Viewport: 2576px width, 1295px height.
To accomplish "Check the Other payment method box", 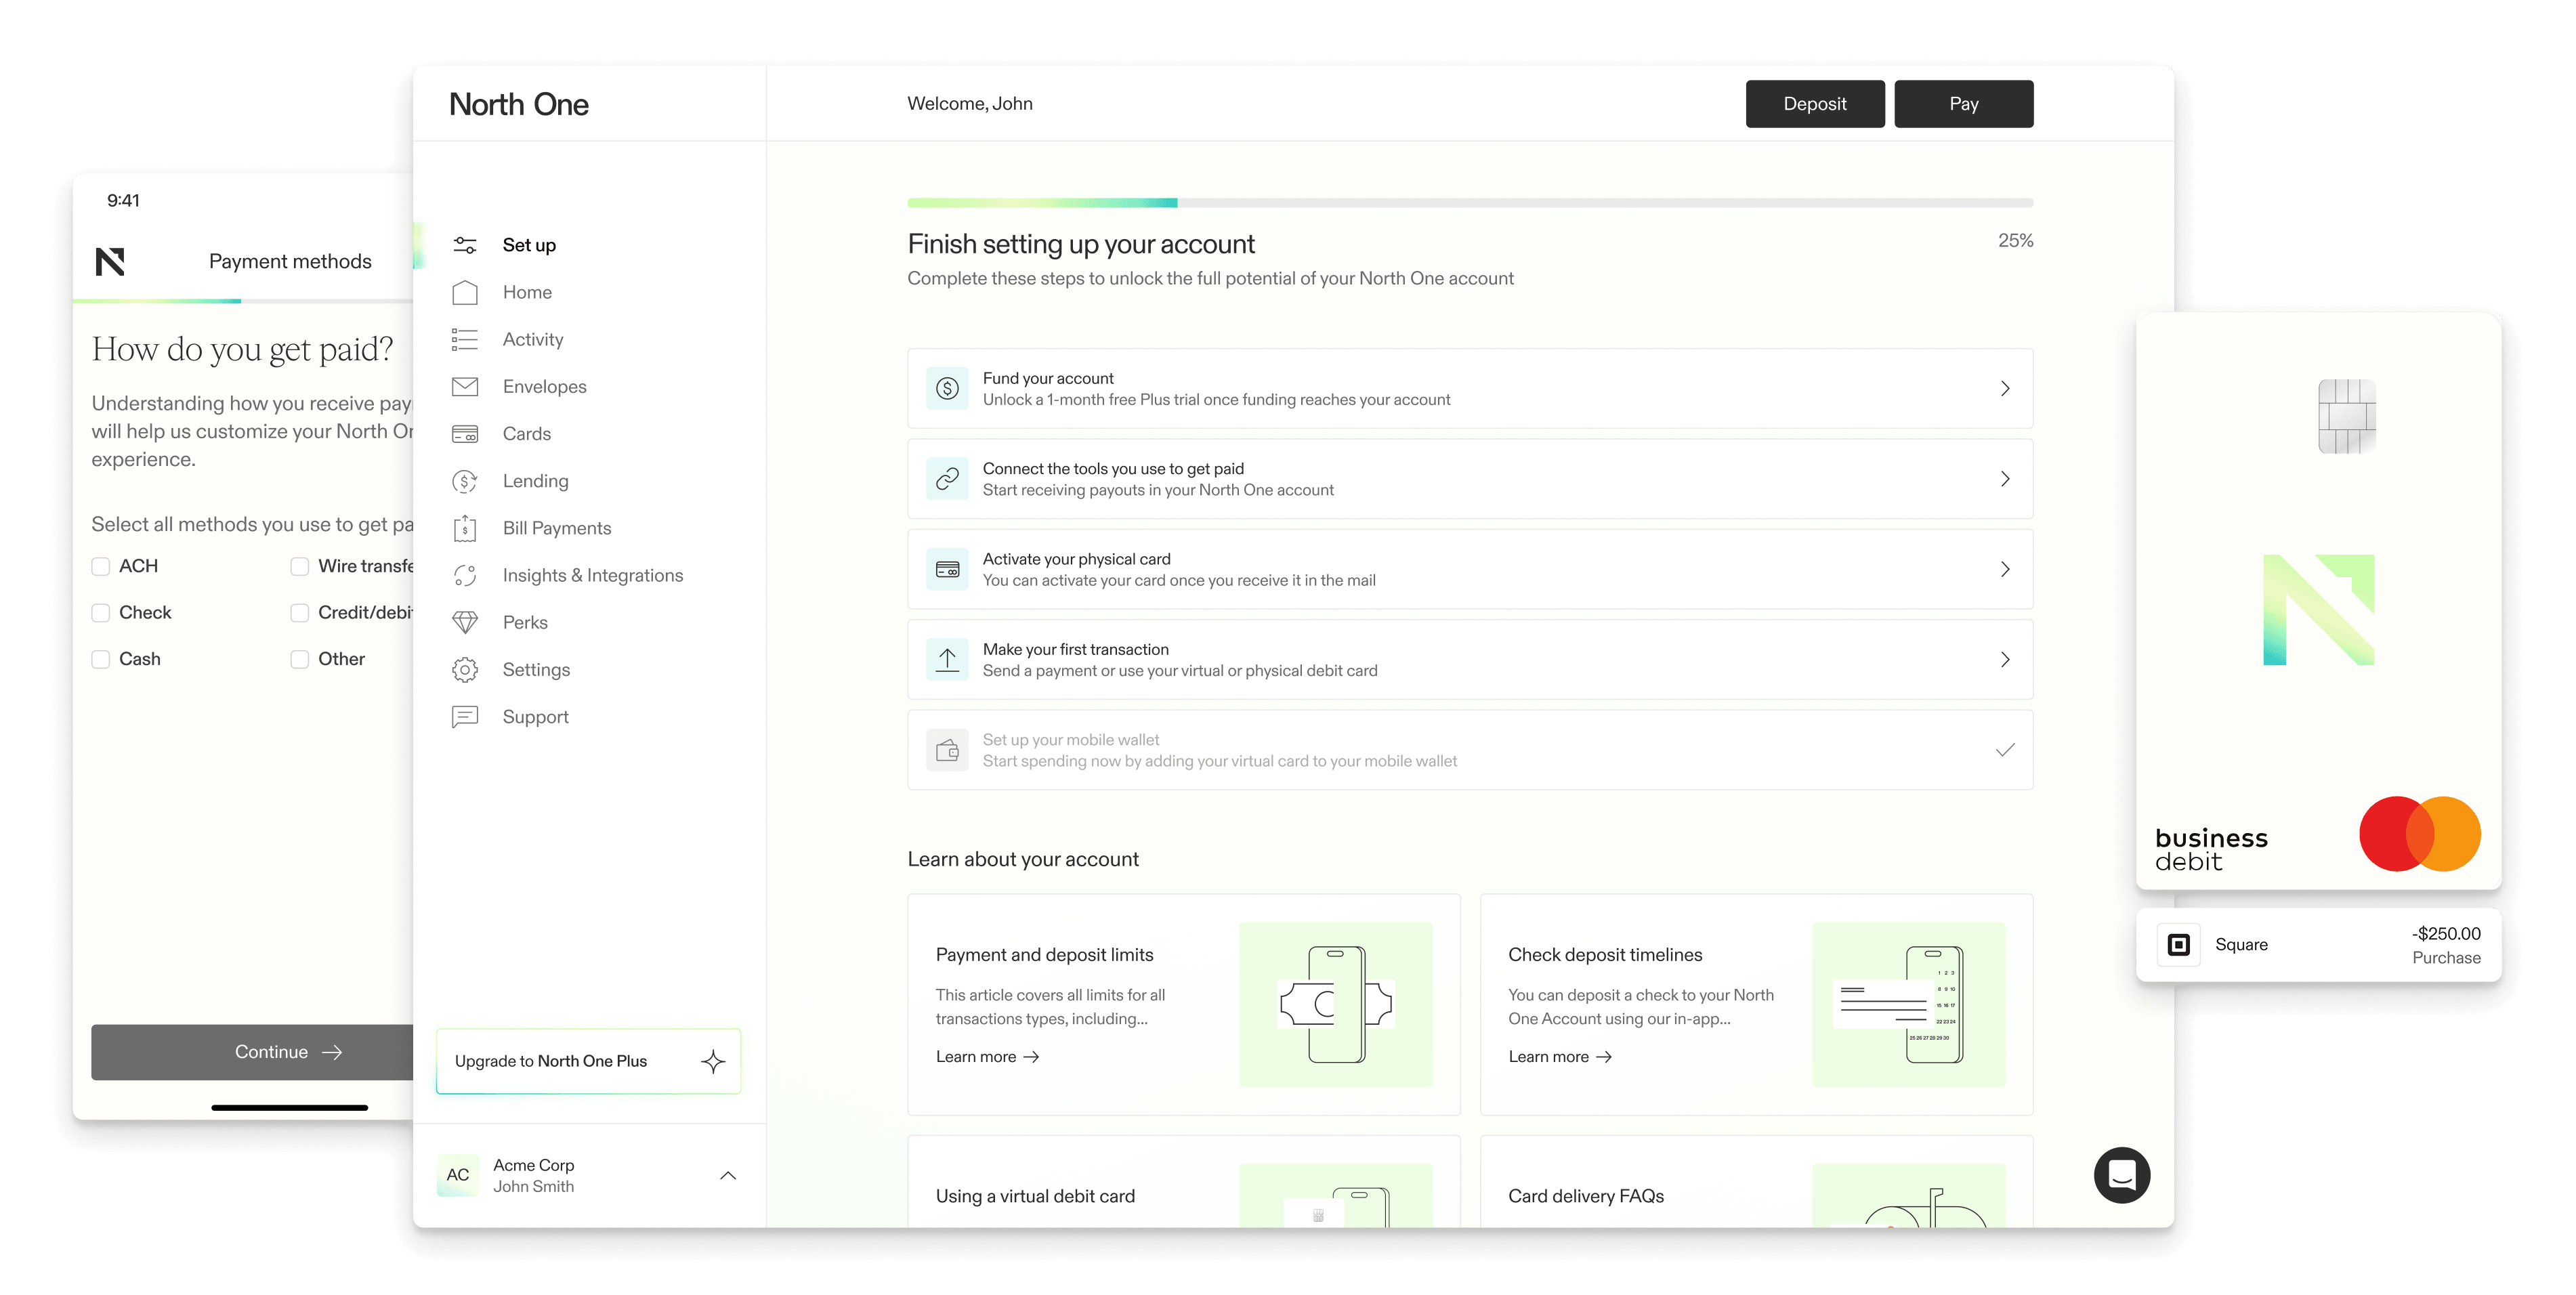I will click(300, 659).
